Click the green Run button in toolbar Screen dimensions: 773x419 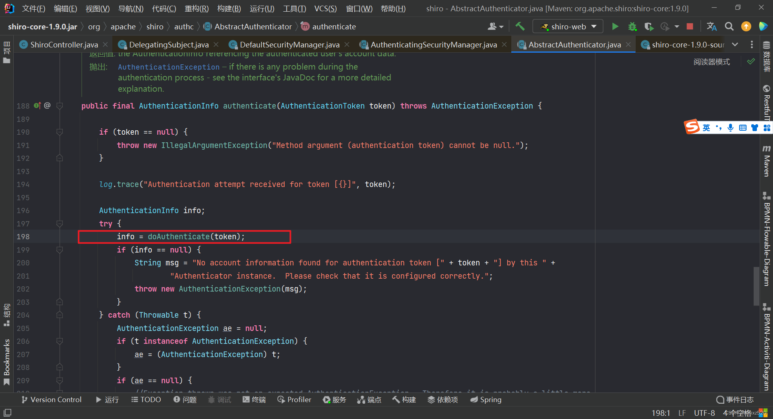pos(615,27)
